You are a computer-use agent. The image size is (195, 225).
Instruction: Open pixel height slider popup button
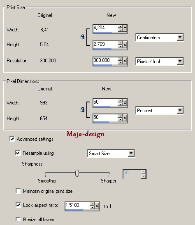(125, 118)
